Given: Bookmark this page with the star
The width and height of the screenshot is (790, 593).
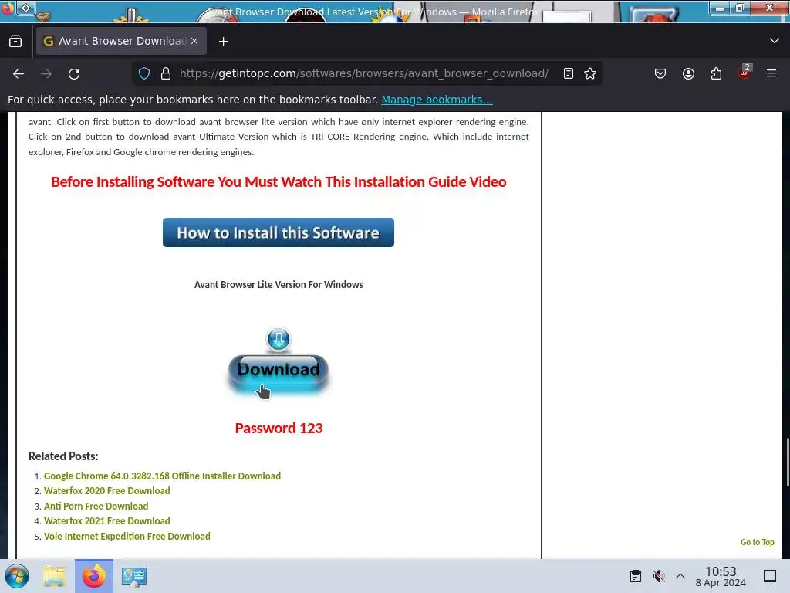Looking at the screenshot, I should tap(590, 73).
